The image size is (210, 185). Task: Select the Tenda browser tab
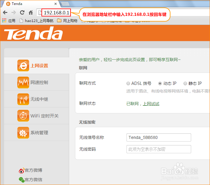click(31, 4)
